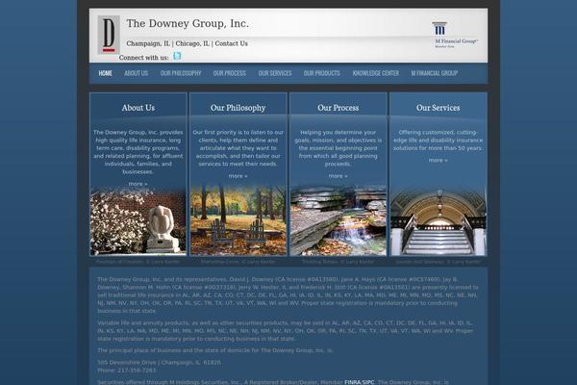The image size is (577, 385).
Task: Click the Champaign, IL header link
Action: point(148,43)
